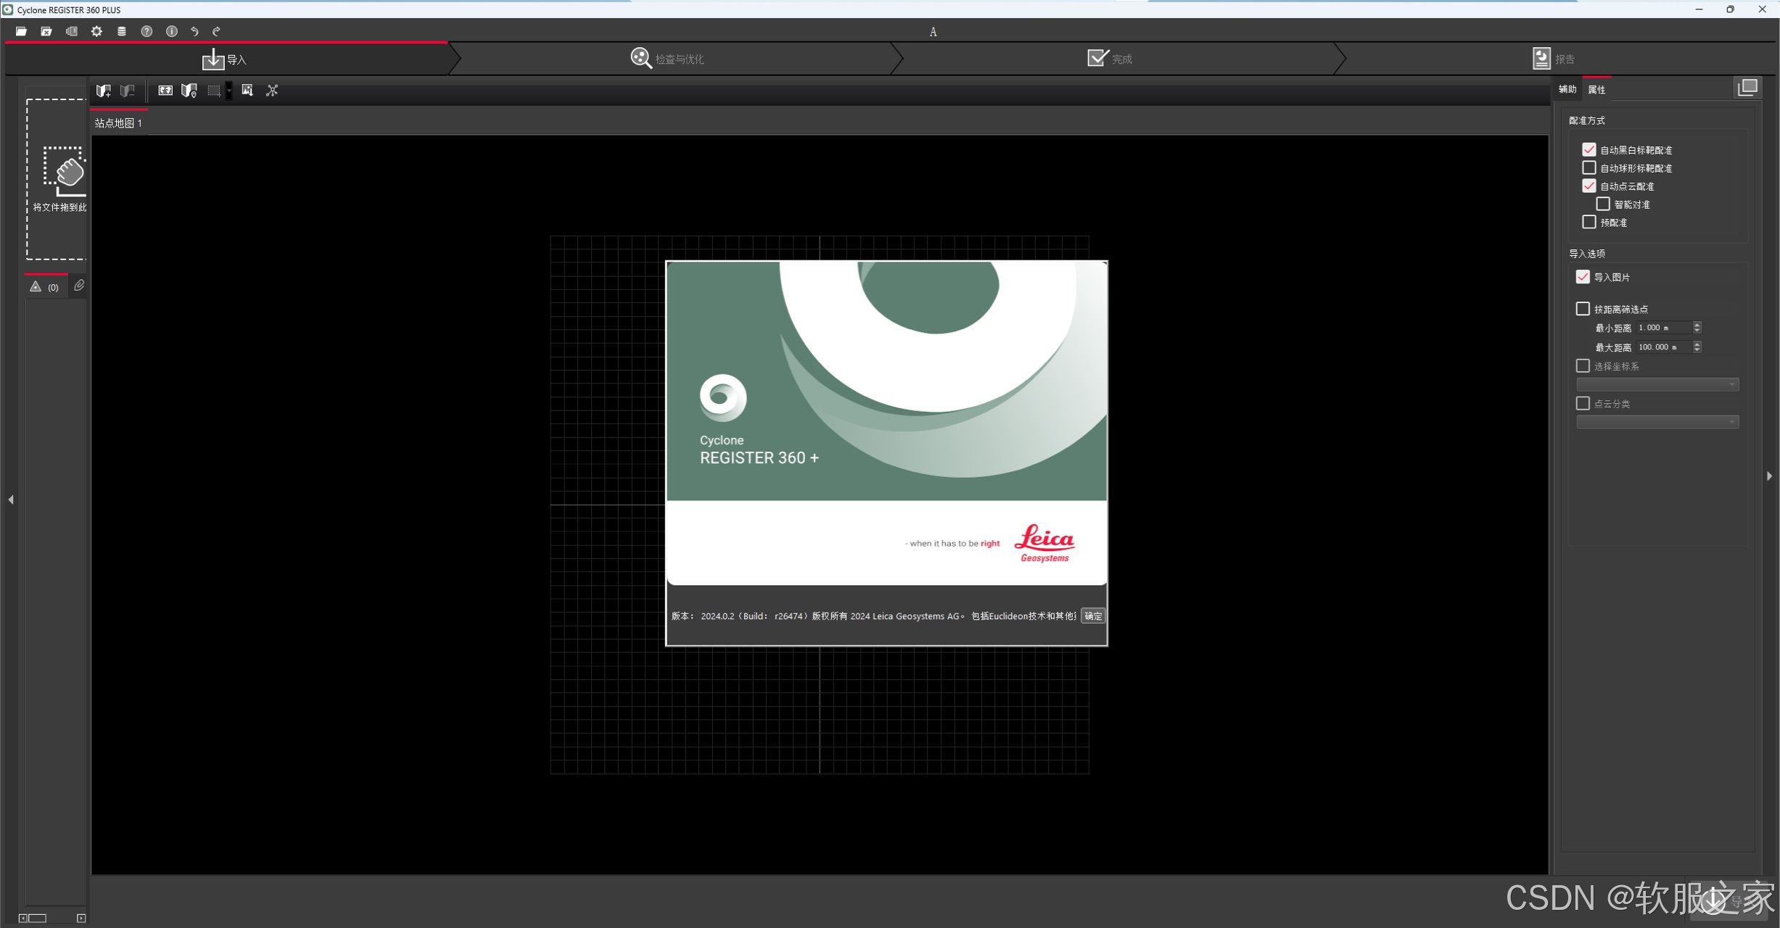Click the 配准方式 section heading
This screenshot has height=928, width=1780.
pyautogui.click(x=1587, y=120)
